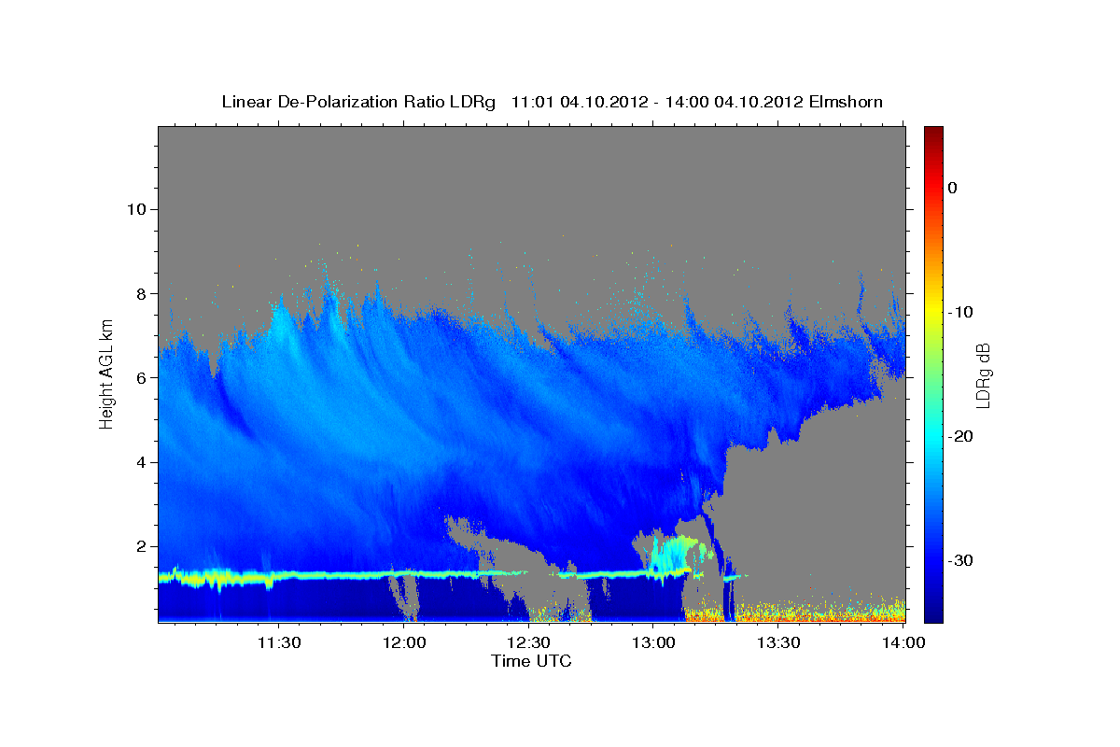
Task: Click the plot title 'Linear De-Polarization Ratio LDRg'
Action: click(x=358, y=102)
